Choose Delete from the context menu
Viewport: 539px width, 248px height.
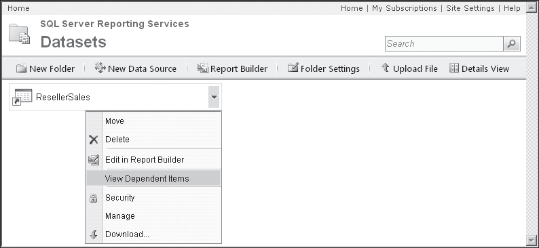click(x=153, y=140)
